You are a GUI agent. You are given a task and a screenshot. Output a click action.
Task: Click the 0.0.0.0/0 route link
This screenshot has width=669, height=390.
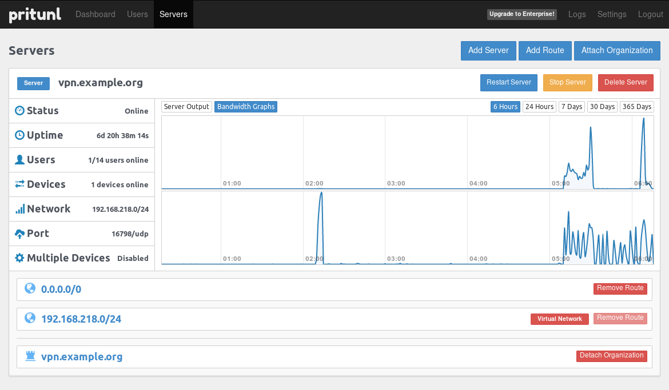click(x=61, y=290)
